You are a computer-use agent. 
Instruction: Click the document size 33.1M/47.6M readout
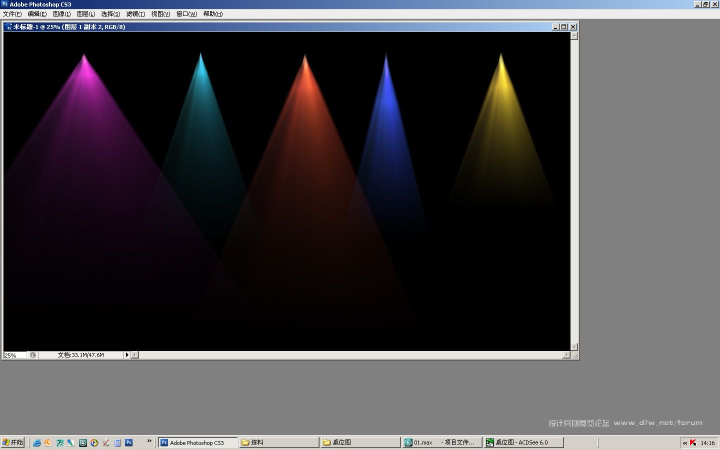click(80, 355)
